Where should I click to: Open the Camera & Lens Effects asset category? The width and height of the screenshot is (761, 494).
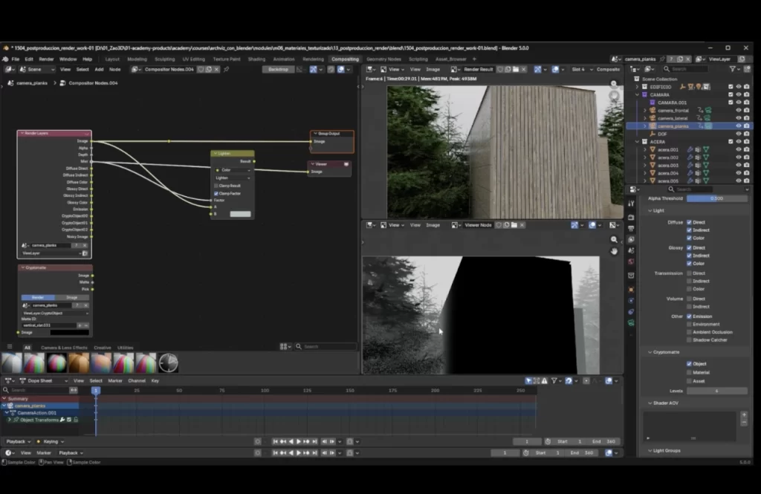tap(64, 347)
